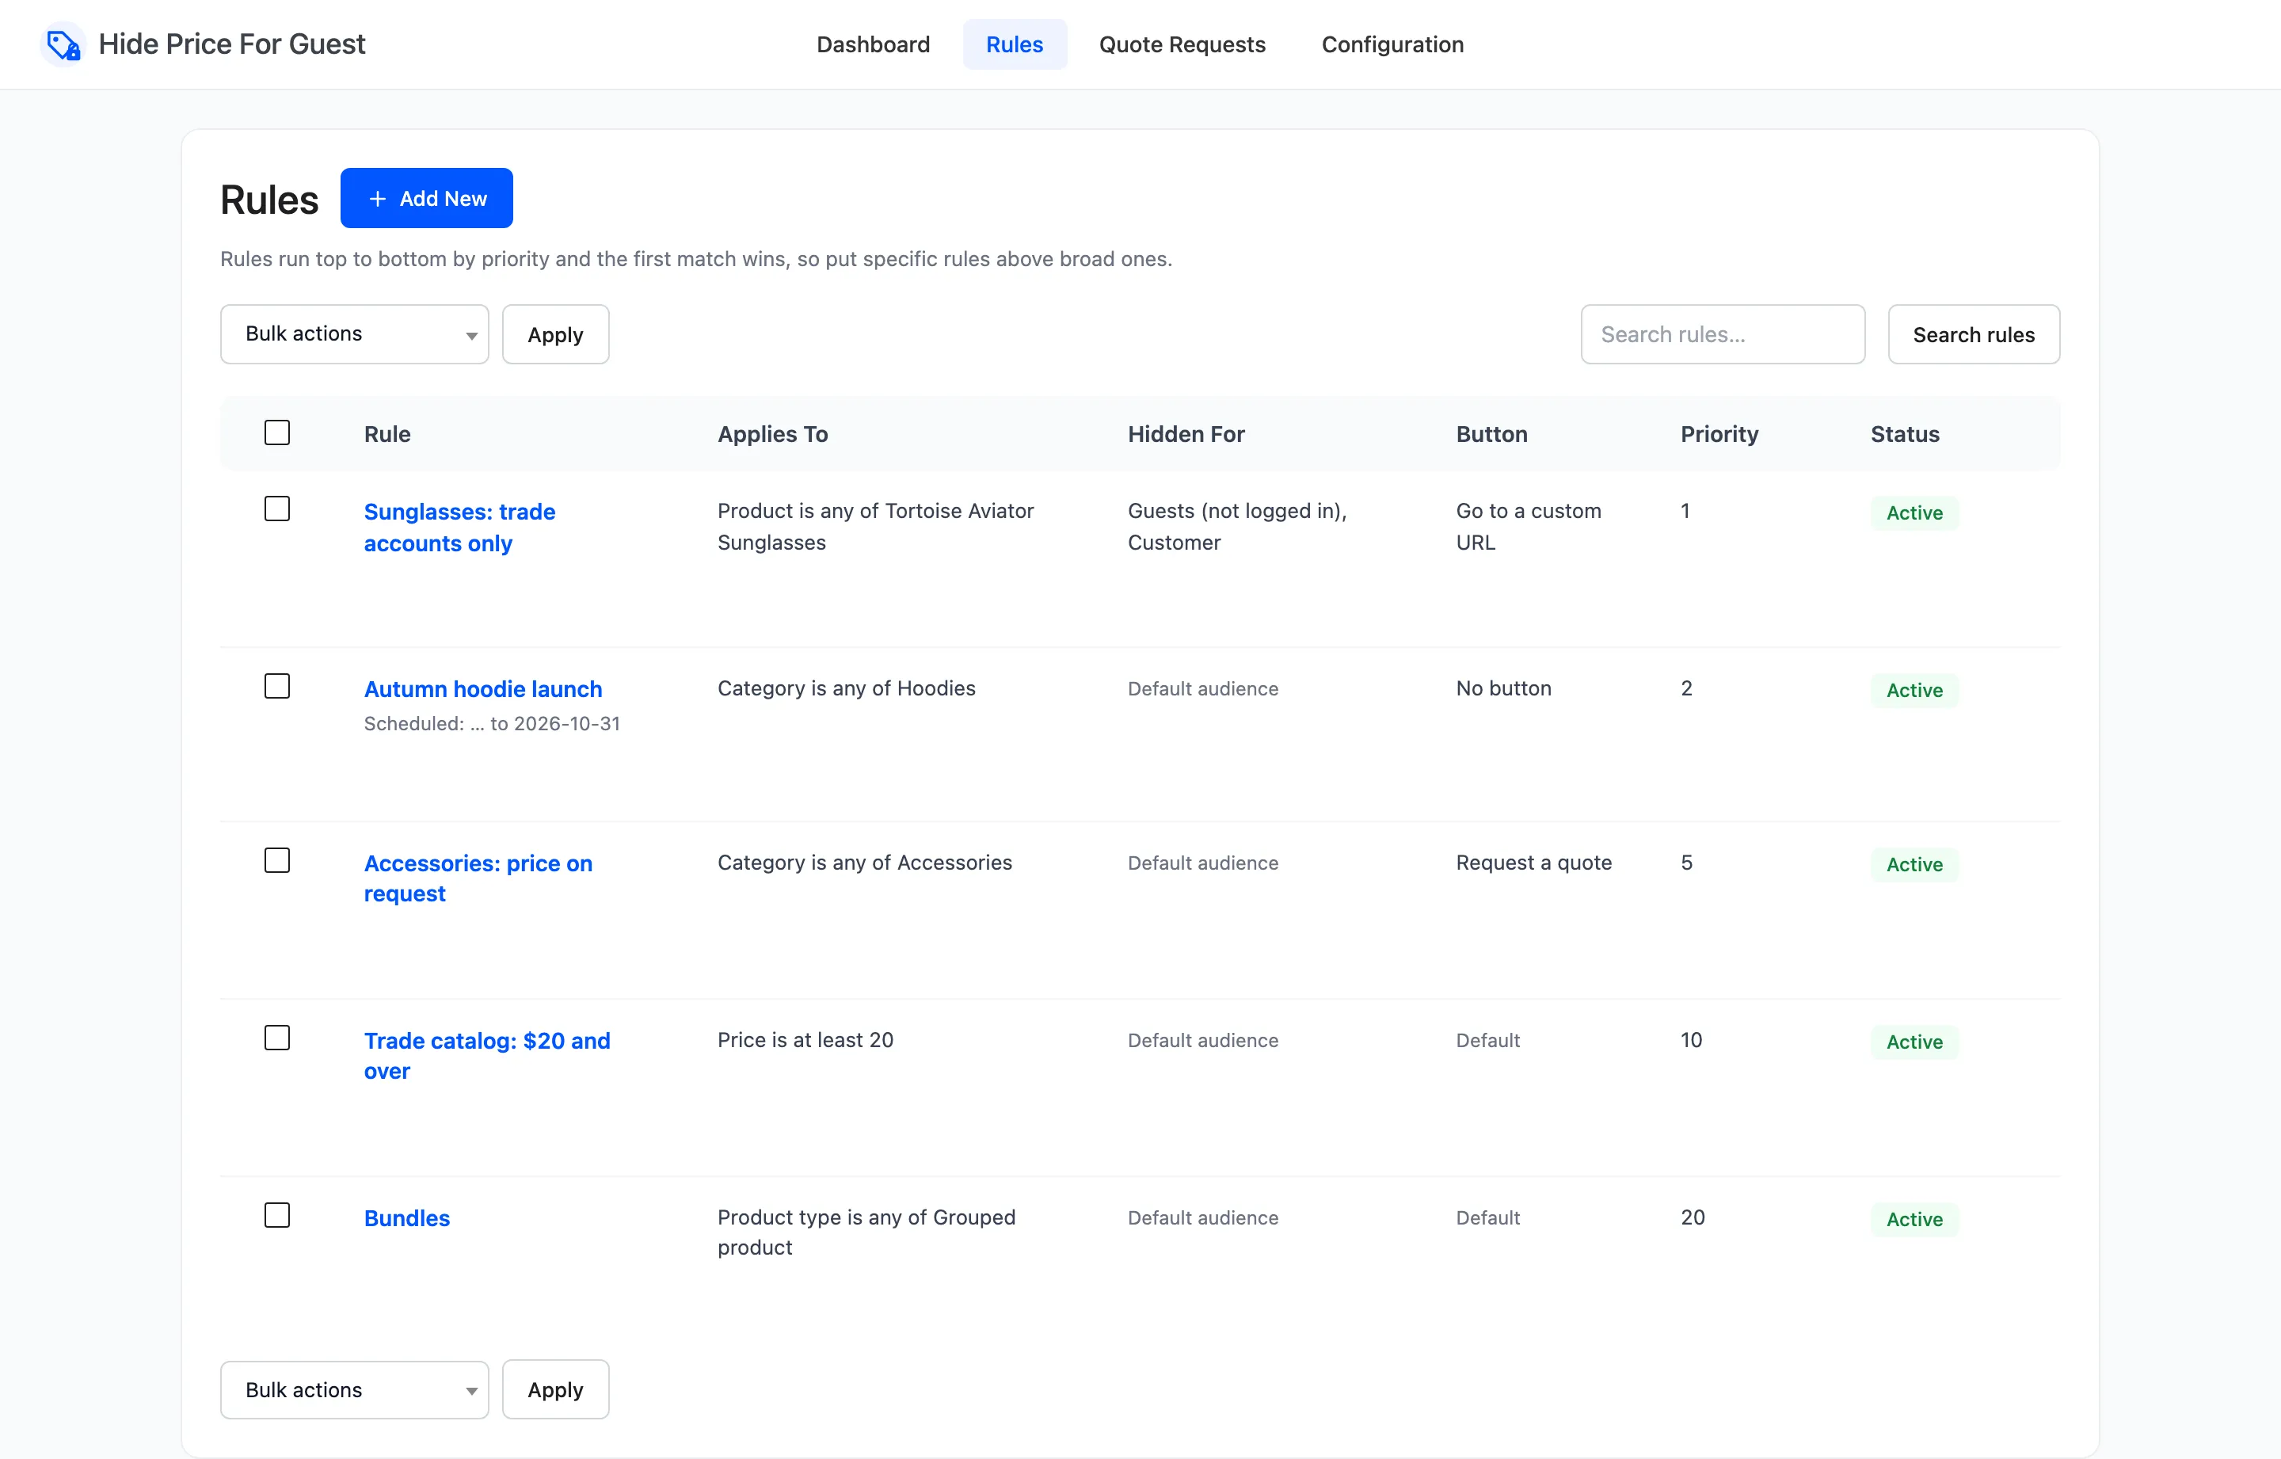Viewport: 2281px width, 1459px height.
Task: Click 'Category is any of Hoodies' cell
Action: pyautogui.click(x=846, y=688)
